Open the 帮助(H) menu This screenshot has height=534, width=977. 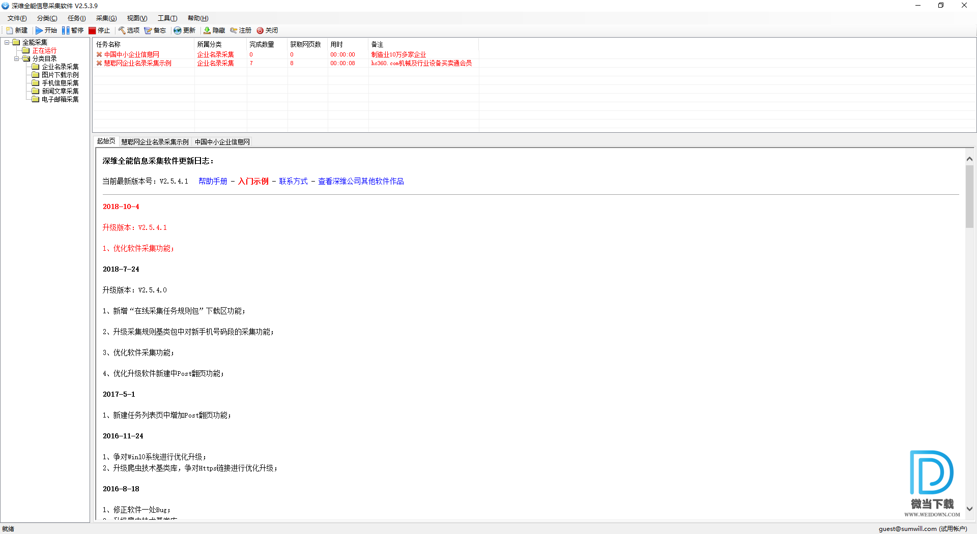click(x=197, y=18)
